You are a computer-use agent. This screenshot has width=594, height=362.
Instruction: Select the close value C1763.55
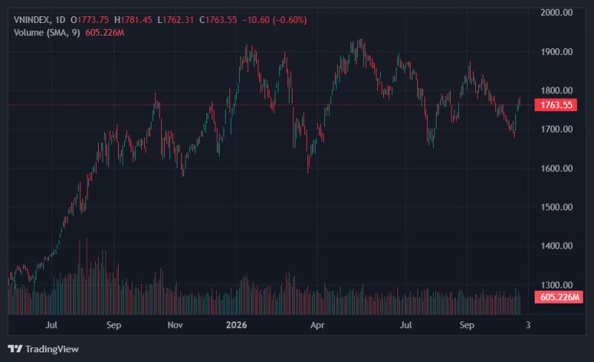tap(218, 20)
